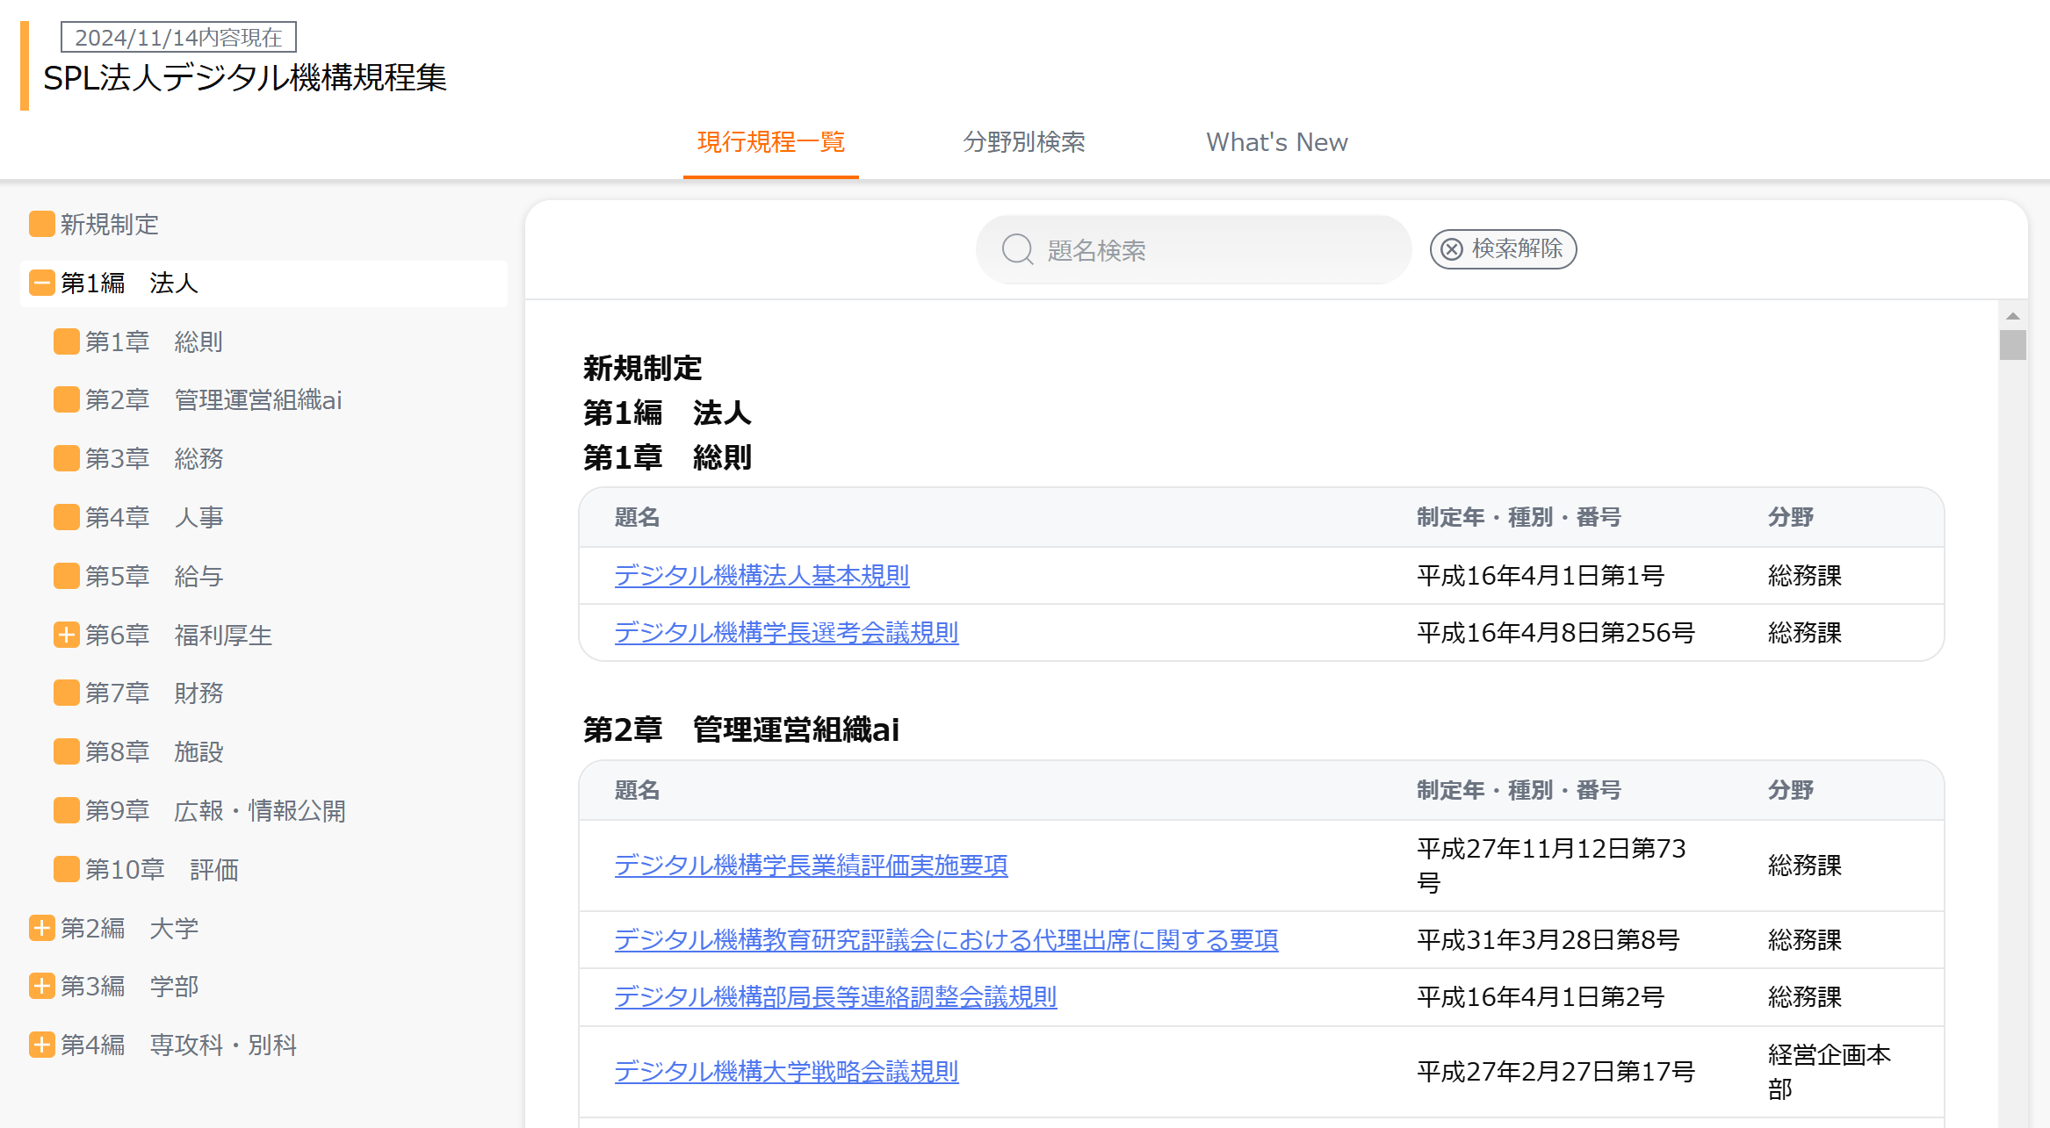Expand the 第3編 学部 section
The image size is (2050, 1128).
(x=41, y=986)
